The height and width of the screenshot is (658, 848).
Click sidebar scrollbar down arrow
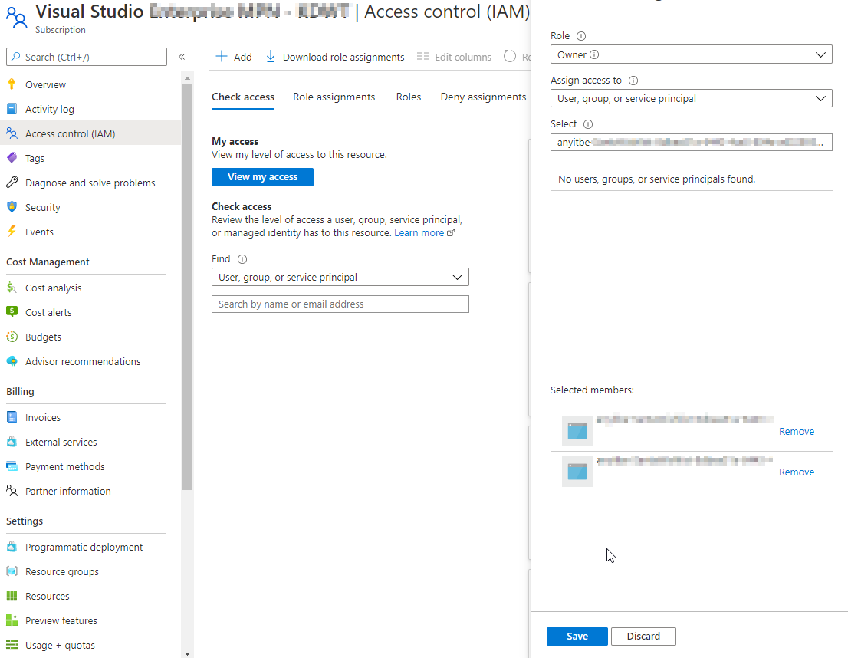[187, 653]
